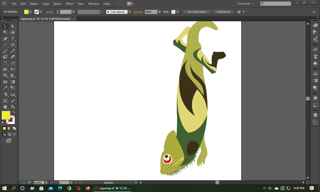Click the yellow Fill swatch in toolbox

pos(6,115)
